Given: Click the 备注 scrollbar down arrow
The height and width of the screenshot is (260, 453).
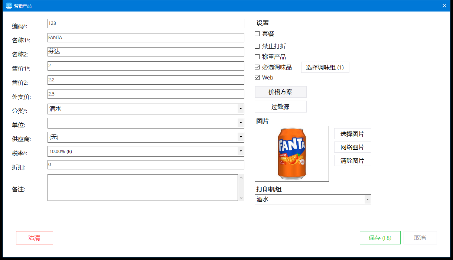Looking at the screenshot, I should [241, 198].
